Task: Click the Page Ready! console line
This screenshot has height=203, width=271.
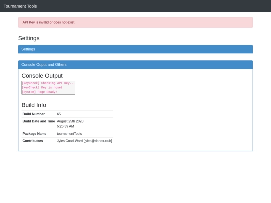Action: point(40,92)
